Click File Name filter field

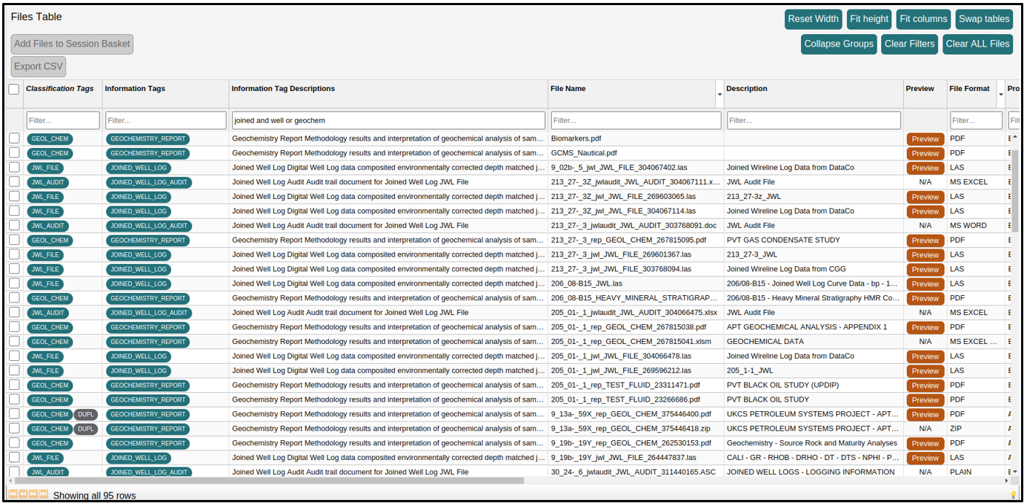point(636,120)
